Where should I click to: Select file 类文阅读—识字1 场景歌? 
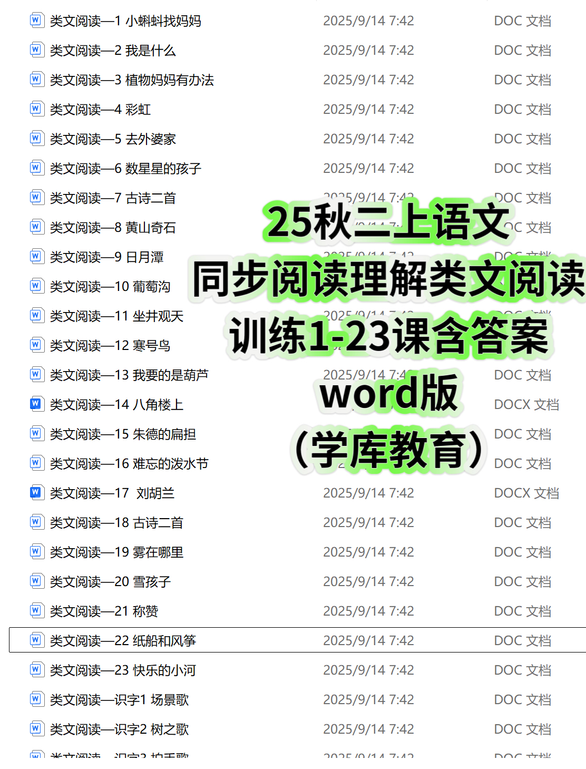(x=119, y=700)
